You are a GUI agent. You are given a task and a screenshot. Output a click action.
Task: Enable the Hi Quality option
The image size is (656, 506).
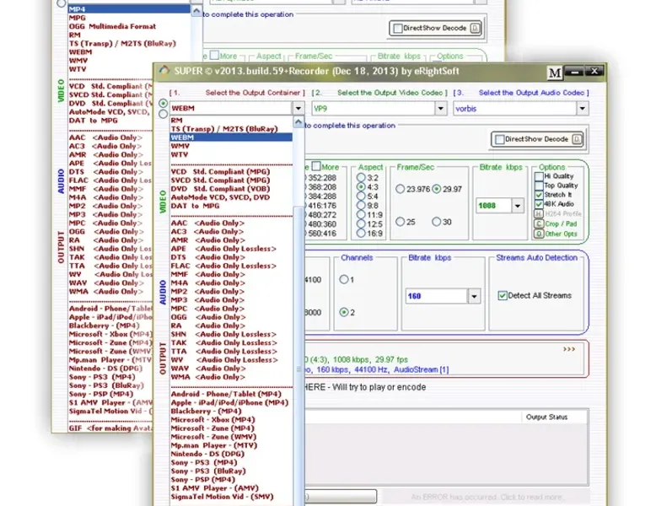pyautogui.click(x=539, y=176)
